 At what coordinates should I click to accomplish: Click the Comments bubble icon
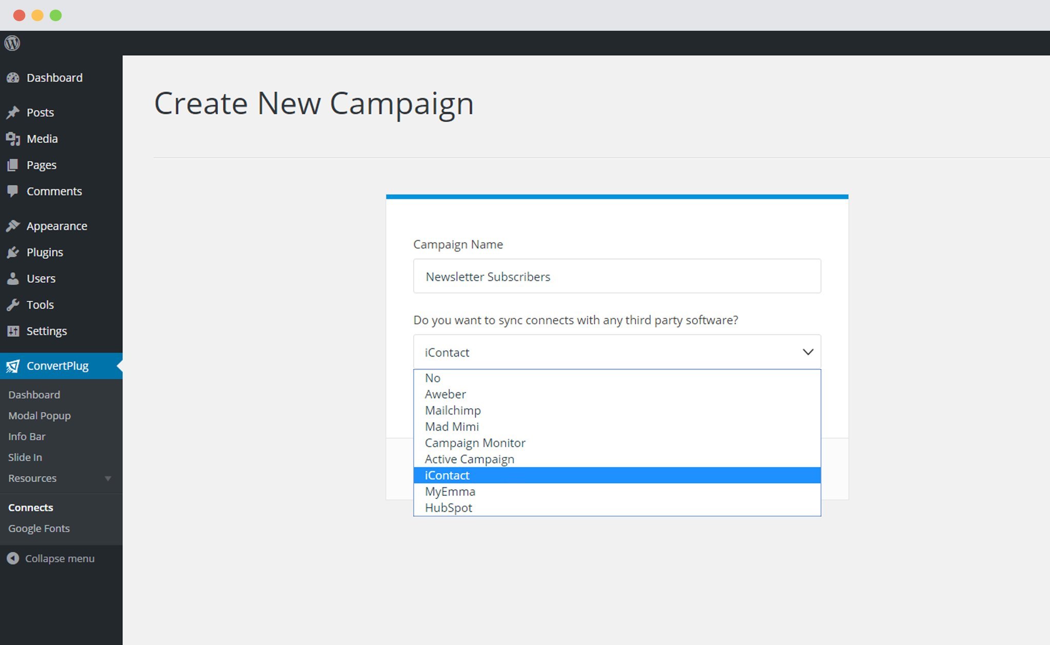point(13,191)
